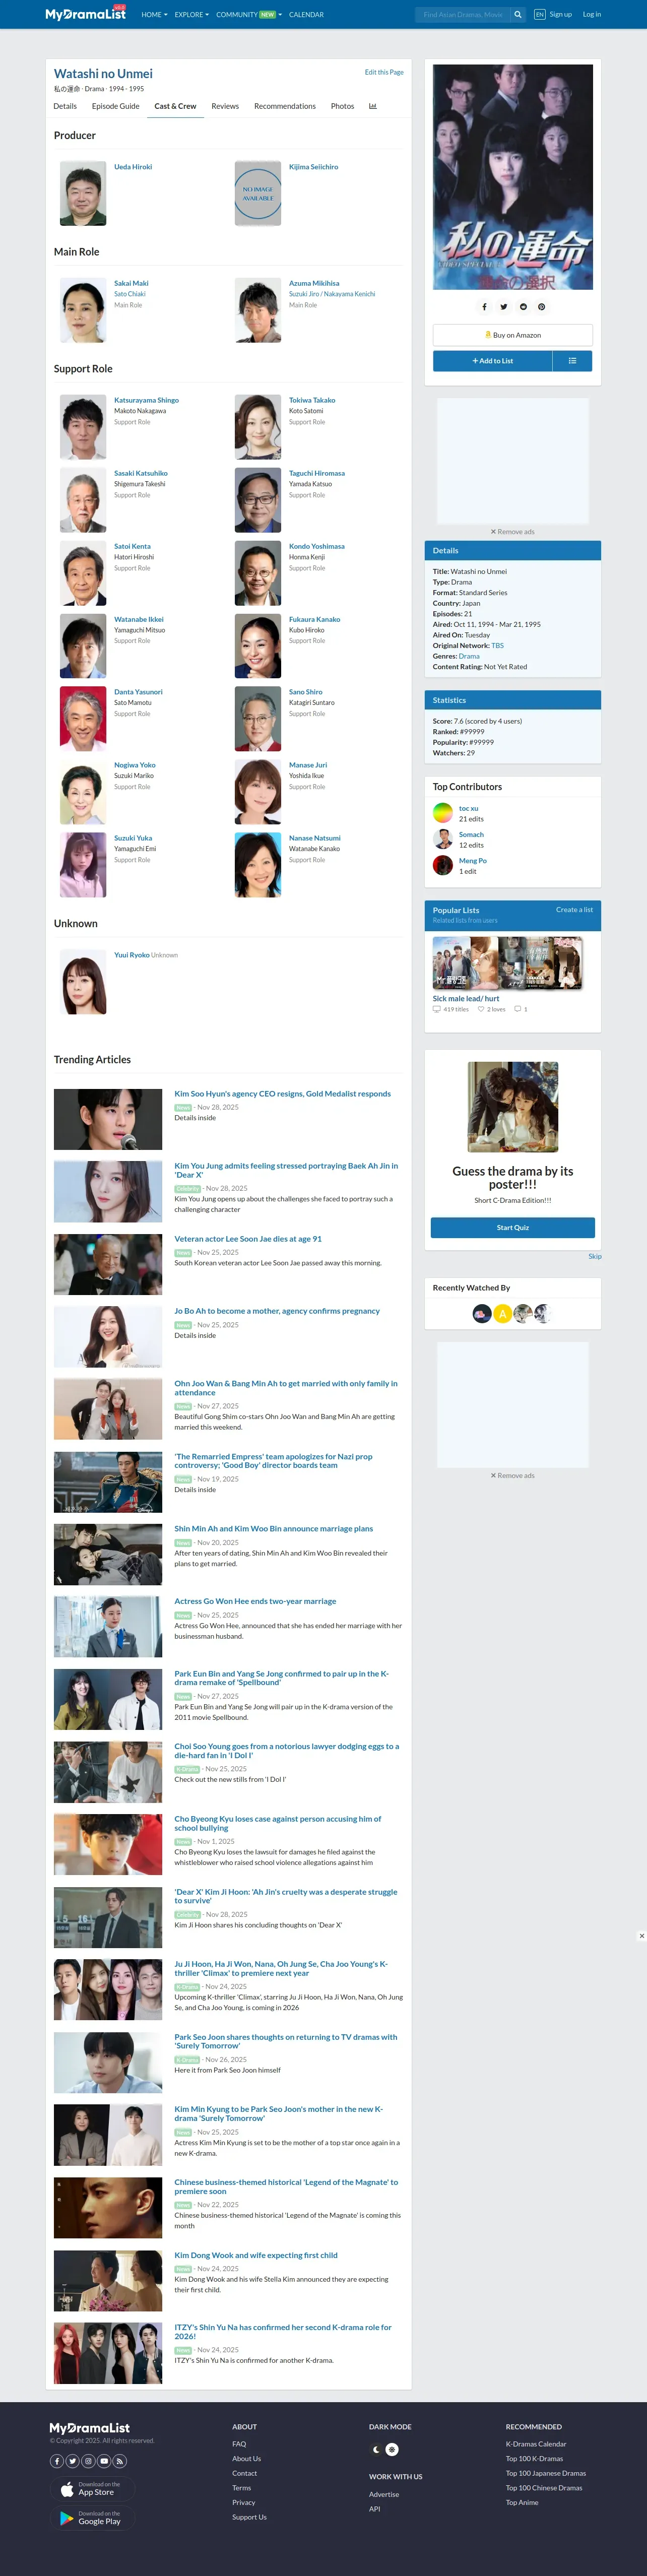
Task: Click the footer Twitter icon
Action: 72,2461
